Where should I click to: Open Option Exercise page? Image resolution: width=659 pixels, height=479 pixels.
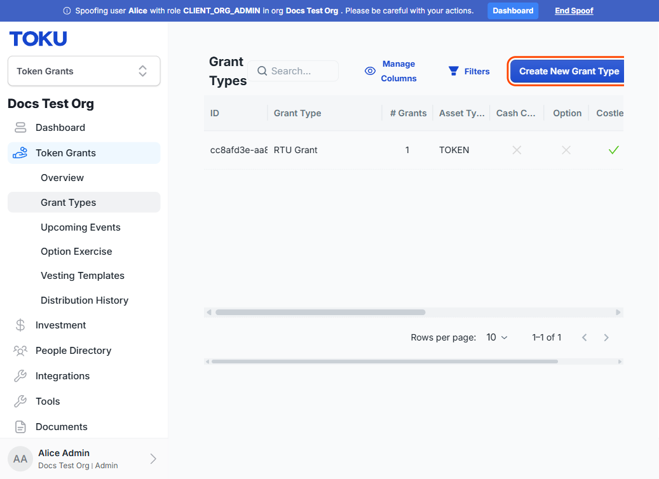76,252
